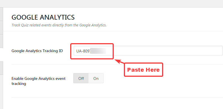Click the GOOGLE ANALYTICS heading

pyautogui.click(x=43, y=17)
